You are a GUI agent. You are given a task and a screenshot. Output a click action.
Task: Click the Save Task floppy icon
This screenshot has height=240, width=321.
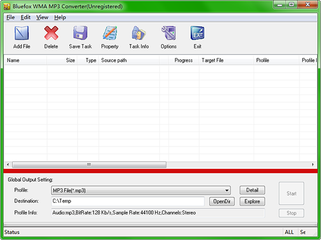(x=80, y=33)
